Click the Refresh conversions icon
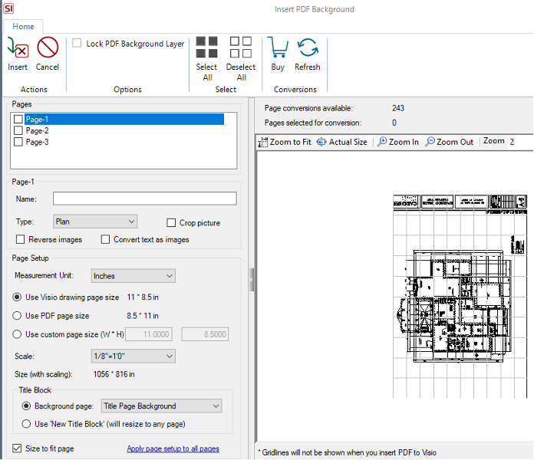The width and height of the screenshot is (534, 460). (308, 48)
